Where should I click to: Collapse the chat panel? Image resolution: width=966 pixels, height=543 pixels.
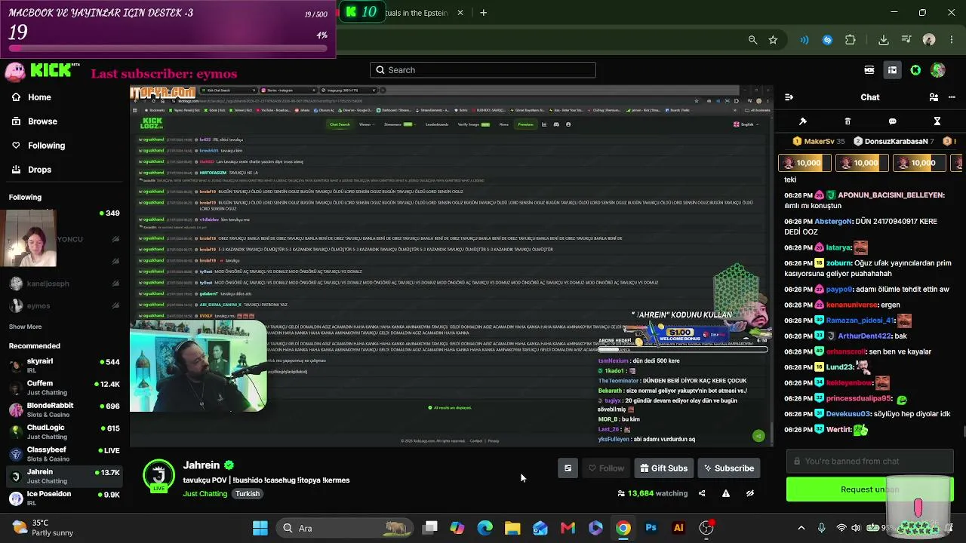789,97
